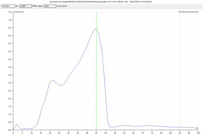Click the Hz unit label at axis end

[x=197, y=128]
